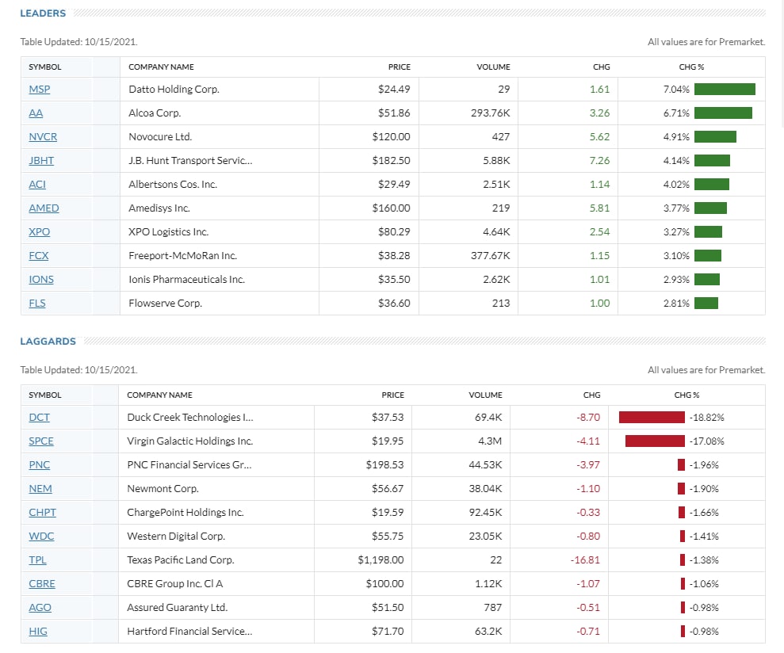The image size is (784, 653).
Task: Open the NVCR symbol link
Action: coord(43,136)
